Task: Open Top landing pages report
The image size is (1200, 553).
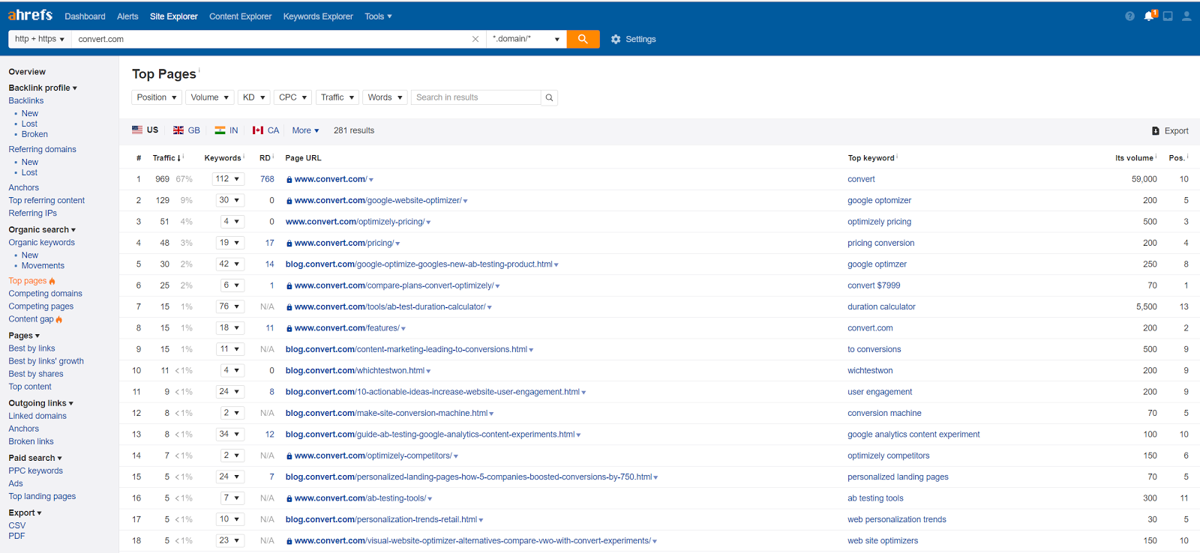Action: tap(42, 496)
